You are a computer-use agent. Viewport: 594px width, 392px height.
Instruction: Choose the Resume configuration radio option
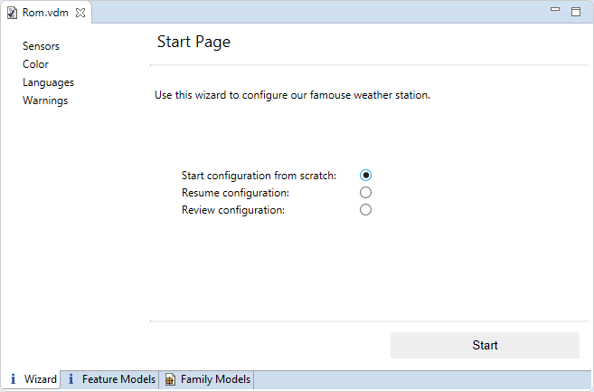(x=366, y=193)
